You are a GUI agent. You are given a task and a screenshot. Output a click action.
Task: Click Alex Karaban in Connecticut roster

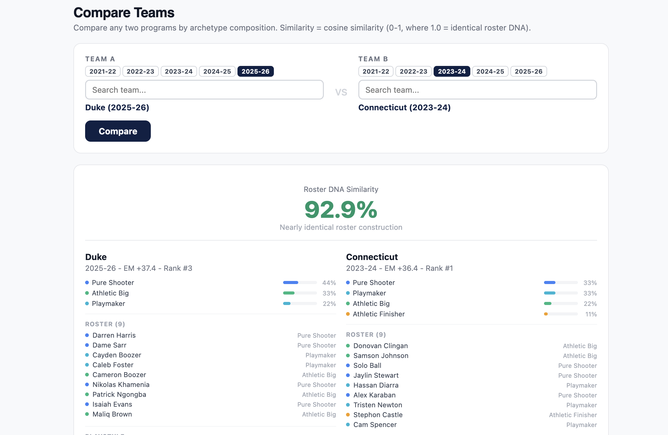pos(374,395)
